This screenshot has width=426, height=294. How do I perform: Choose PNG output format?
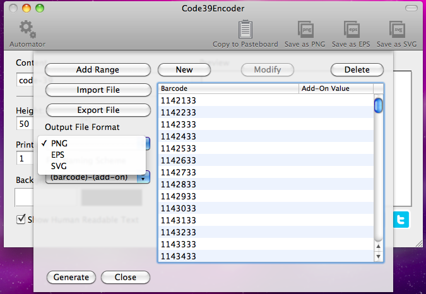[92, 143]
